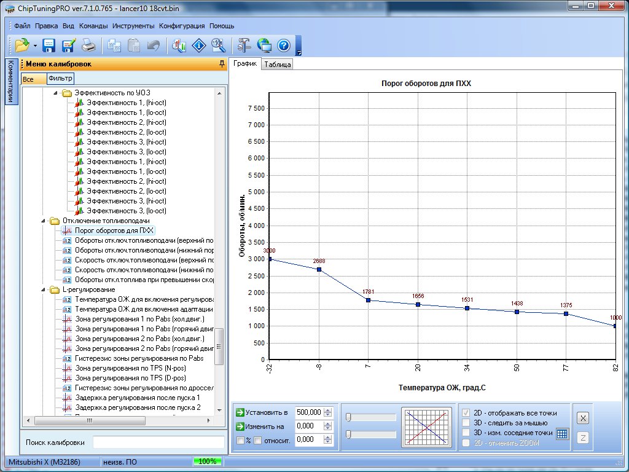
Task: Click the grid icon beside 3D options
Action: 563,434
